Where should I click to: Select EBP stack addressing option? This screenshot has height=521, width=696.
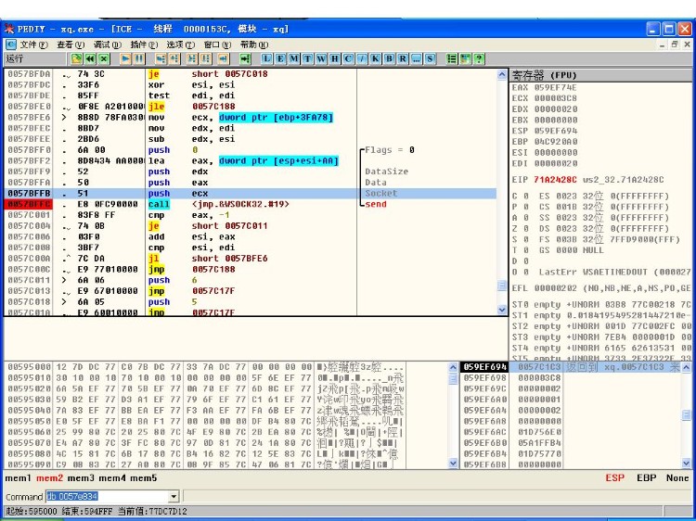coord(646,478)
